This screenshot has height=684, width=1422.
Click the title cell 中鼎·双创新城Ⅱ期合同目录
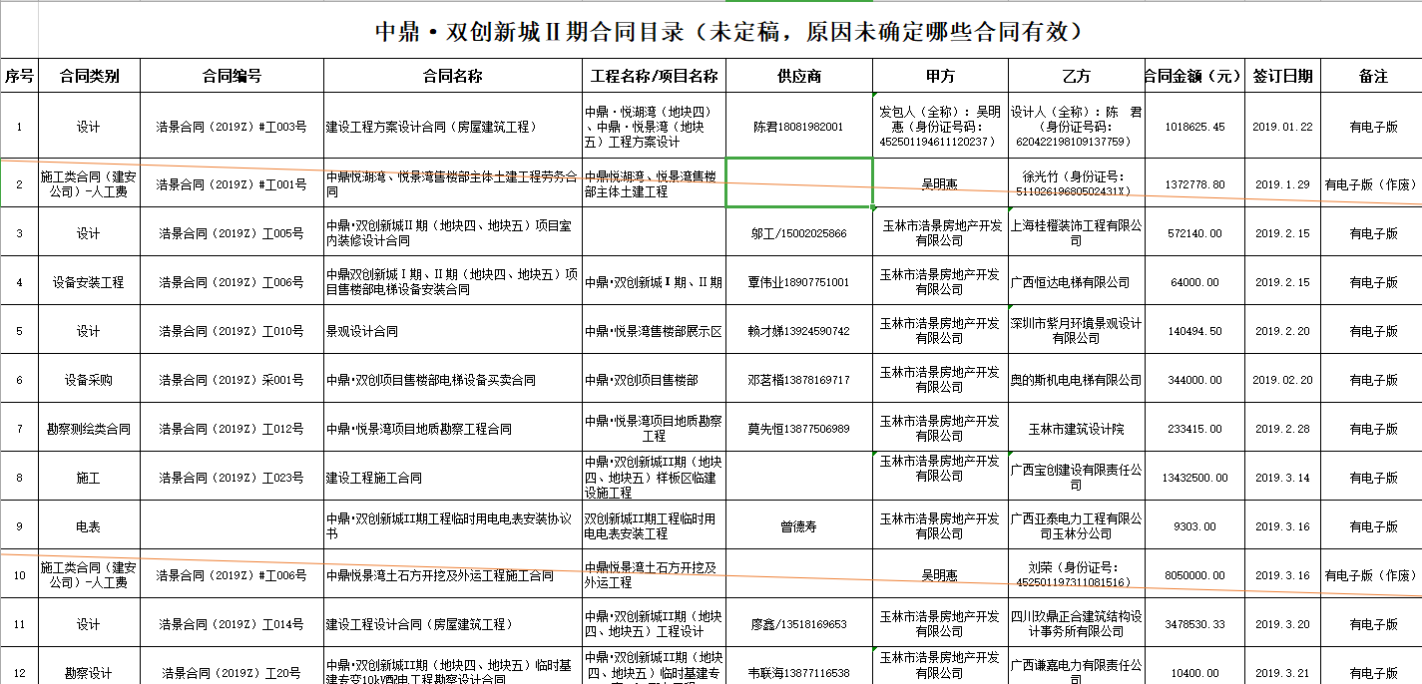[x=729, y=31]
